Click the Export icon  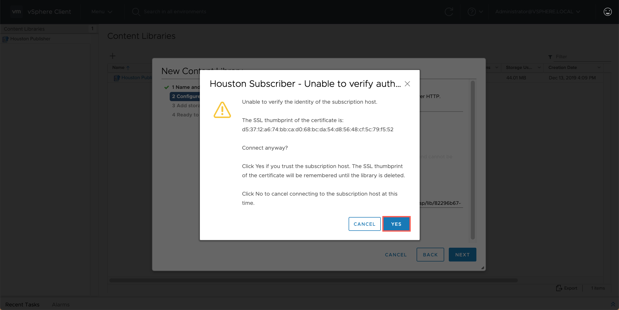point(559,288)
